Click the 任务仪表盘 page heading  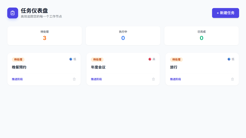coord(34,11)
